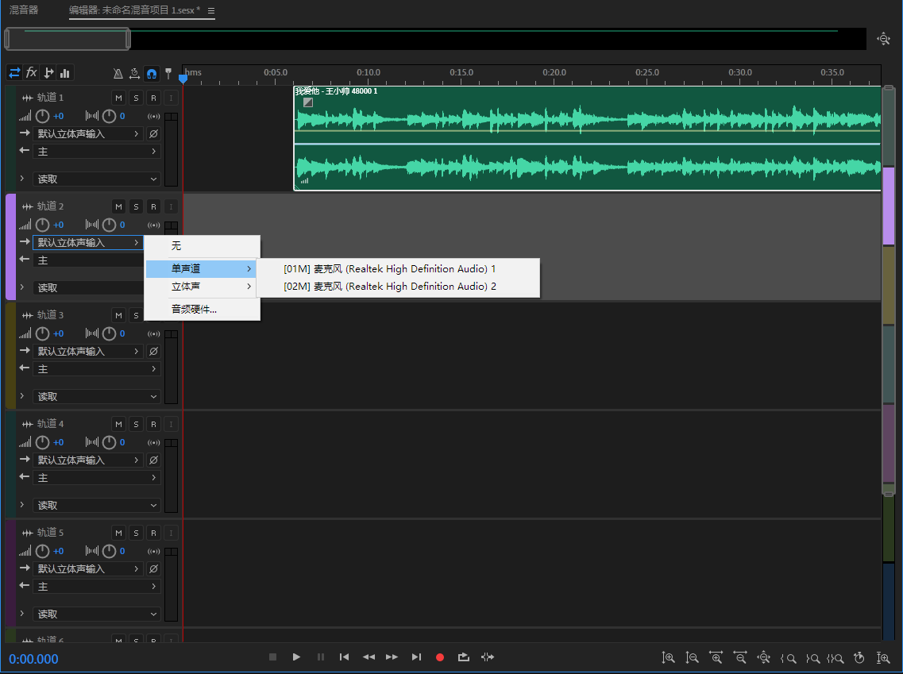
Task: Arm track 轨道 4 for recording
Action: pos(153,424)
